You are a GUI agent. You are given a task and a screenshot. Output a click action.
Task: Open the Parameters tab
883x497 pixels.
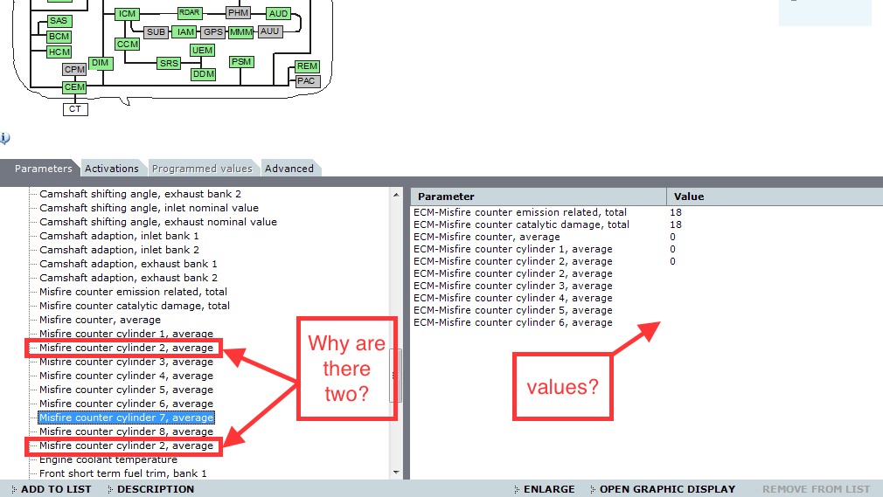[43, 169]
